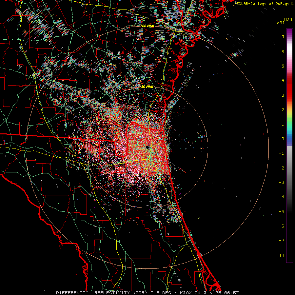
Task: Click the 06:57 timestamp
Action: point(231,293)
